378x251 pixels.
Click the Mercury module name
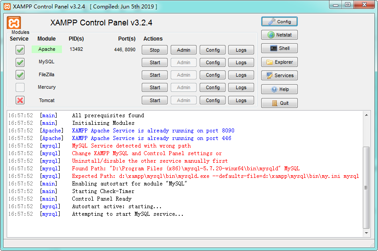tap(47, 87)
